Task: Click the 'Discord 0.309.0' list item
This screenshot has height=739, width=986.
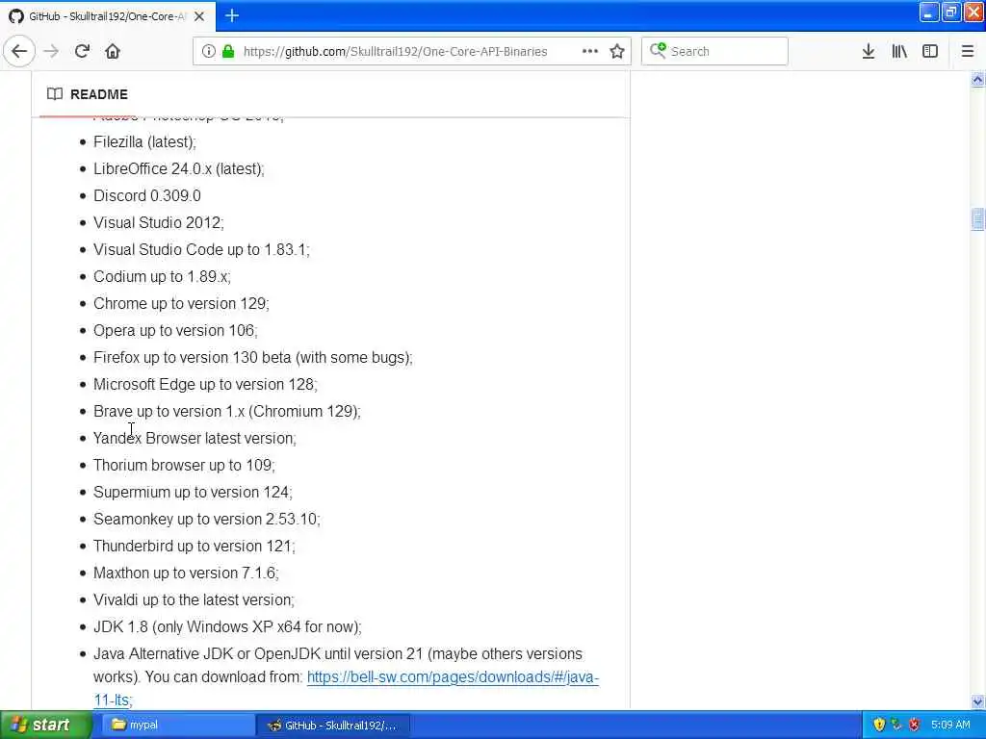Action: [x=147, y=196]
